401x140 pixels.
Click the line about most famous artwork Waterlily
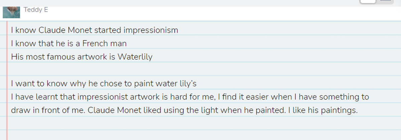82,57
